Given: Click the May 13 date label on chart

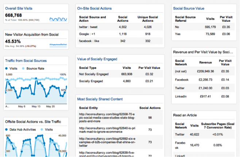Looking at the screenshot, I should 36,106.
